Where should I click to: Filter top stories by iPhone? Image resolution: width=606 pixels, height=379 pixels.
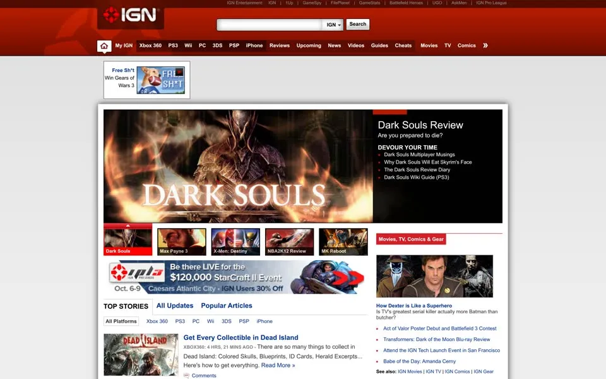(x=264, y=322)
